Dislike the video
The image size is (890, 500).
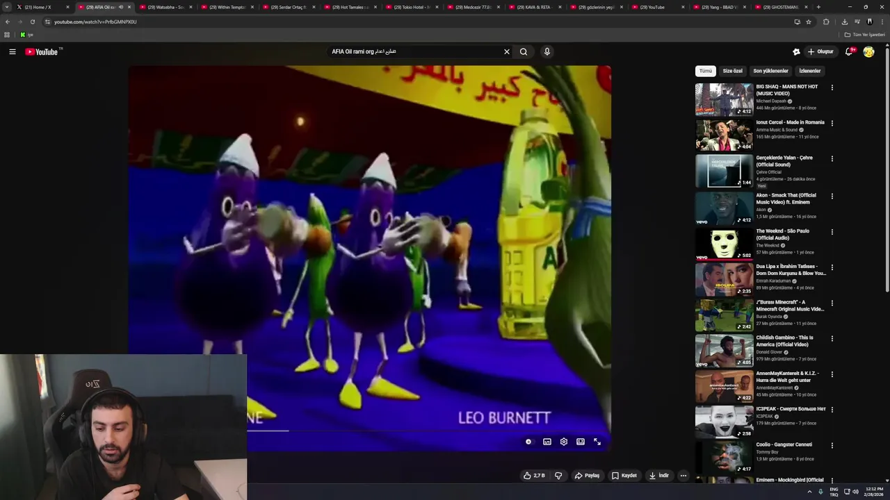(x=558, y=476)
